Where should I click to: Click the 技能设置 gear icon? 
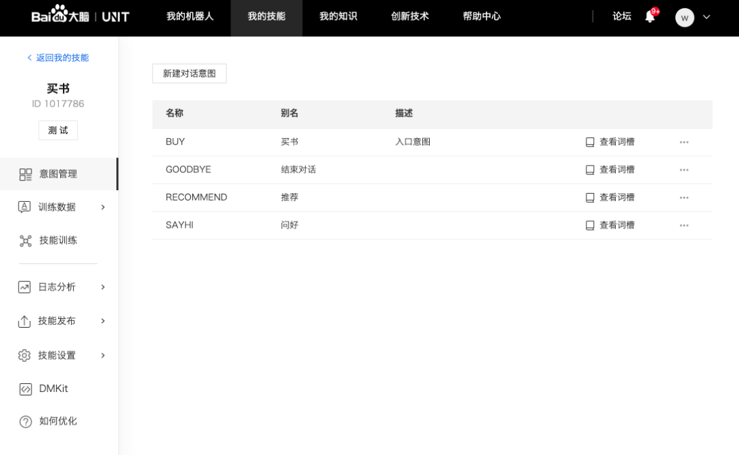point(25,356)
